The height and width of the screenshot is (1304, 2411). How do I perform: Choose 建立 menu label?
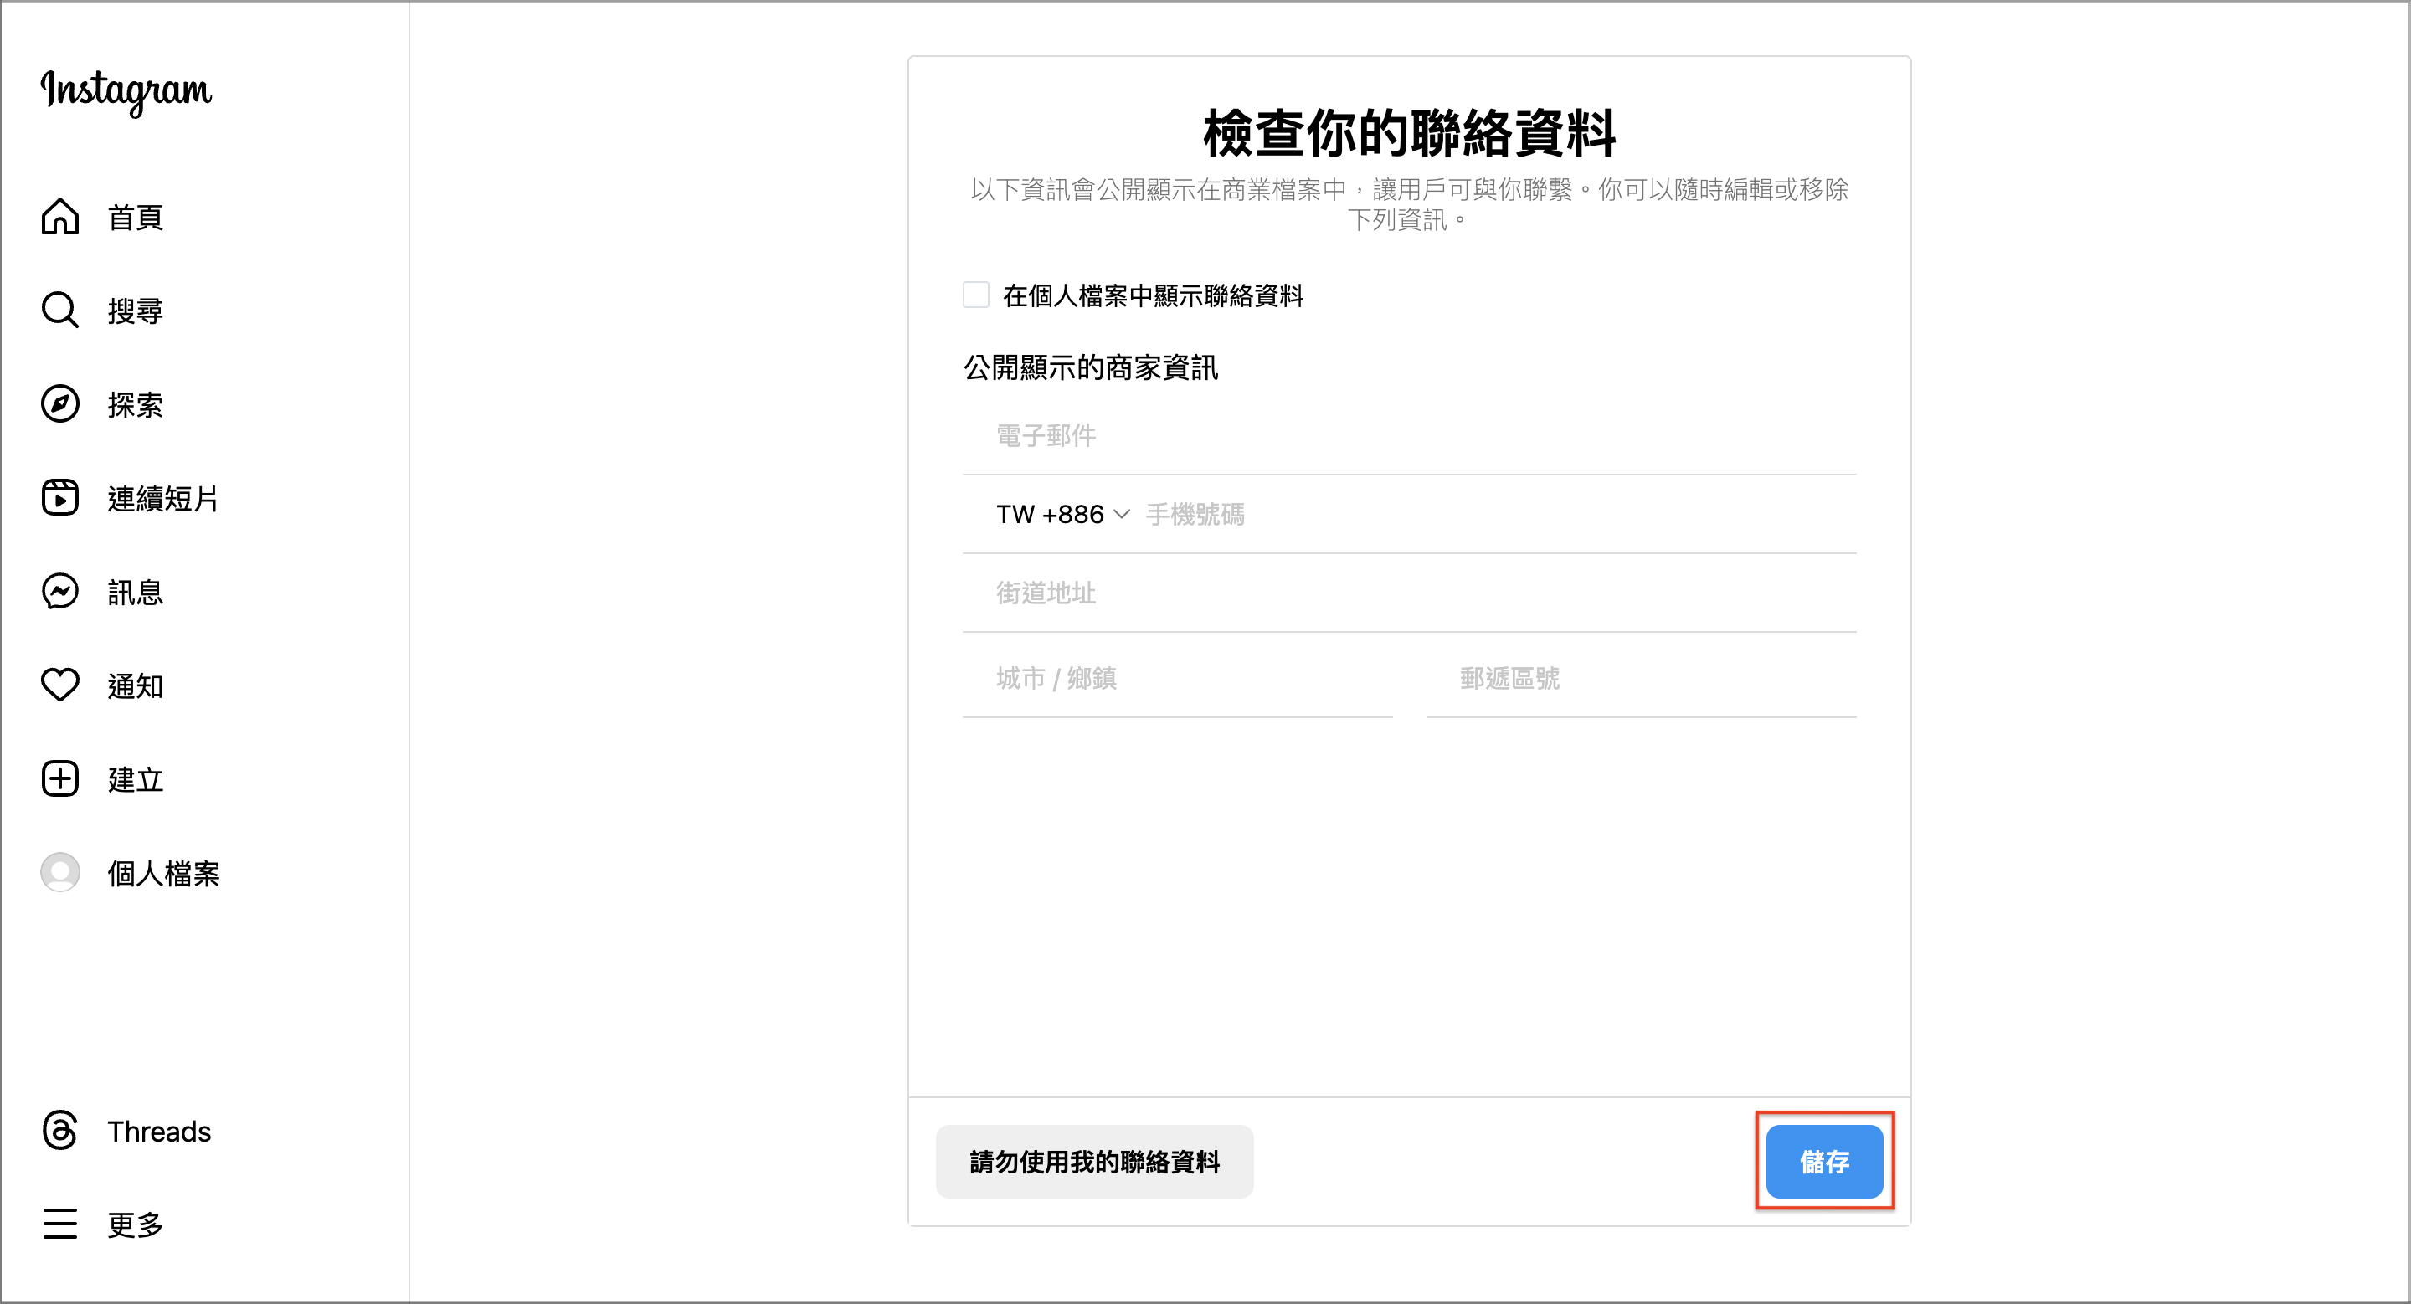(x=136, y=779)
